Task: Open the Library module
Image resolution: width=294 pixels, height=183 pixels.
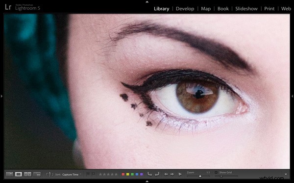Action: point(161,9)
